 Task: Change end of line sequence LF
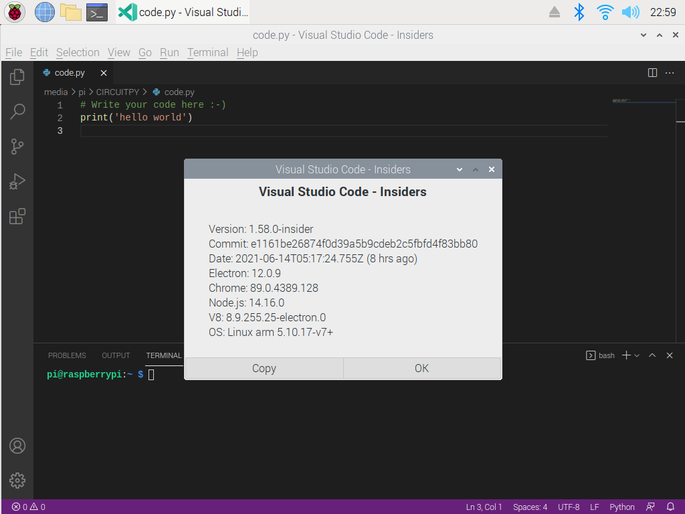595,507
